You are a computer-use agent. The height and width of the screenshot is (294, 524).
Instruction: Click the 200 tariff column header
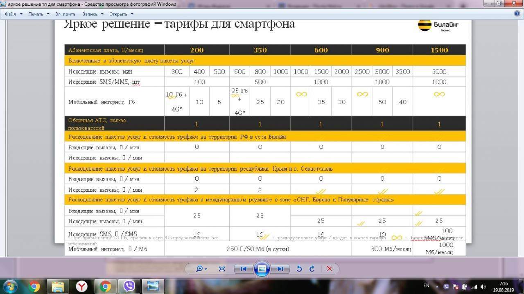(x=197, y=50)
